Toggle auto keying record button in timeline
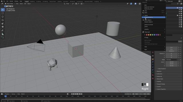This screenshot has width=183, height=102. 67,94
